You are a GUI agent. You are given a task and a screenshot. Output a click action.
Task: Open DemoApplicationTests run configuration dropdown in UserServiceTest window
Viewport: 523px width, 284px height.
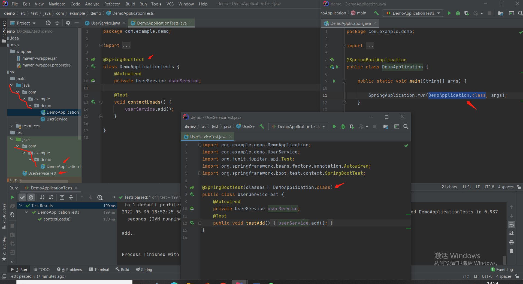298,126
